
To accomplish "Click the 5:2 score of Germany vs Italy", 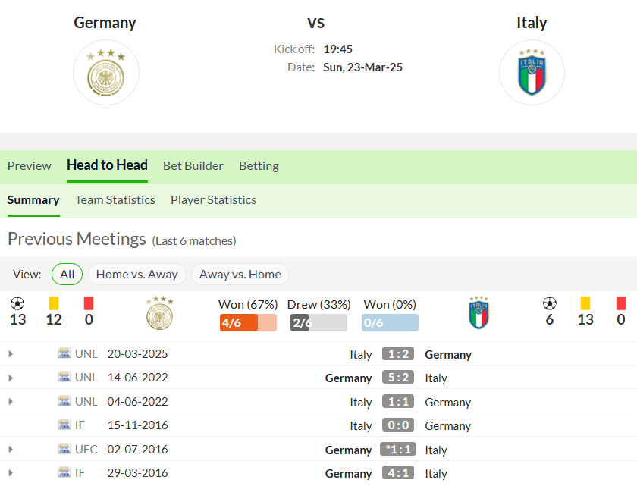I will pos(398,378).
